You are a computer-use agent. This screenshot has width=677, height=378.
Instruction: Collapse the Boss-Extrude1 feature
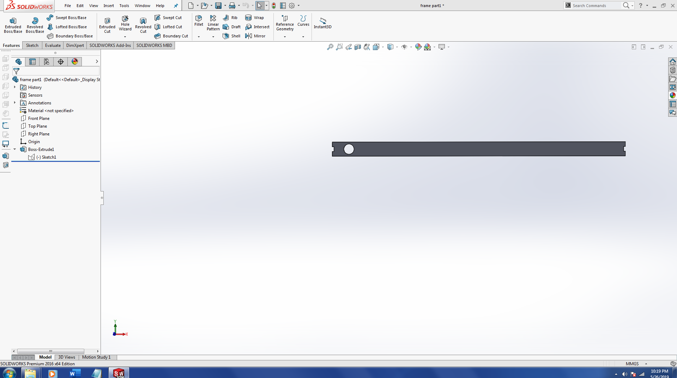[x=15, y=149]
